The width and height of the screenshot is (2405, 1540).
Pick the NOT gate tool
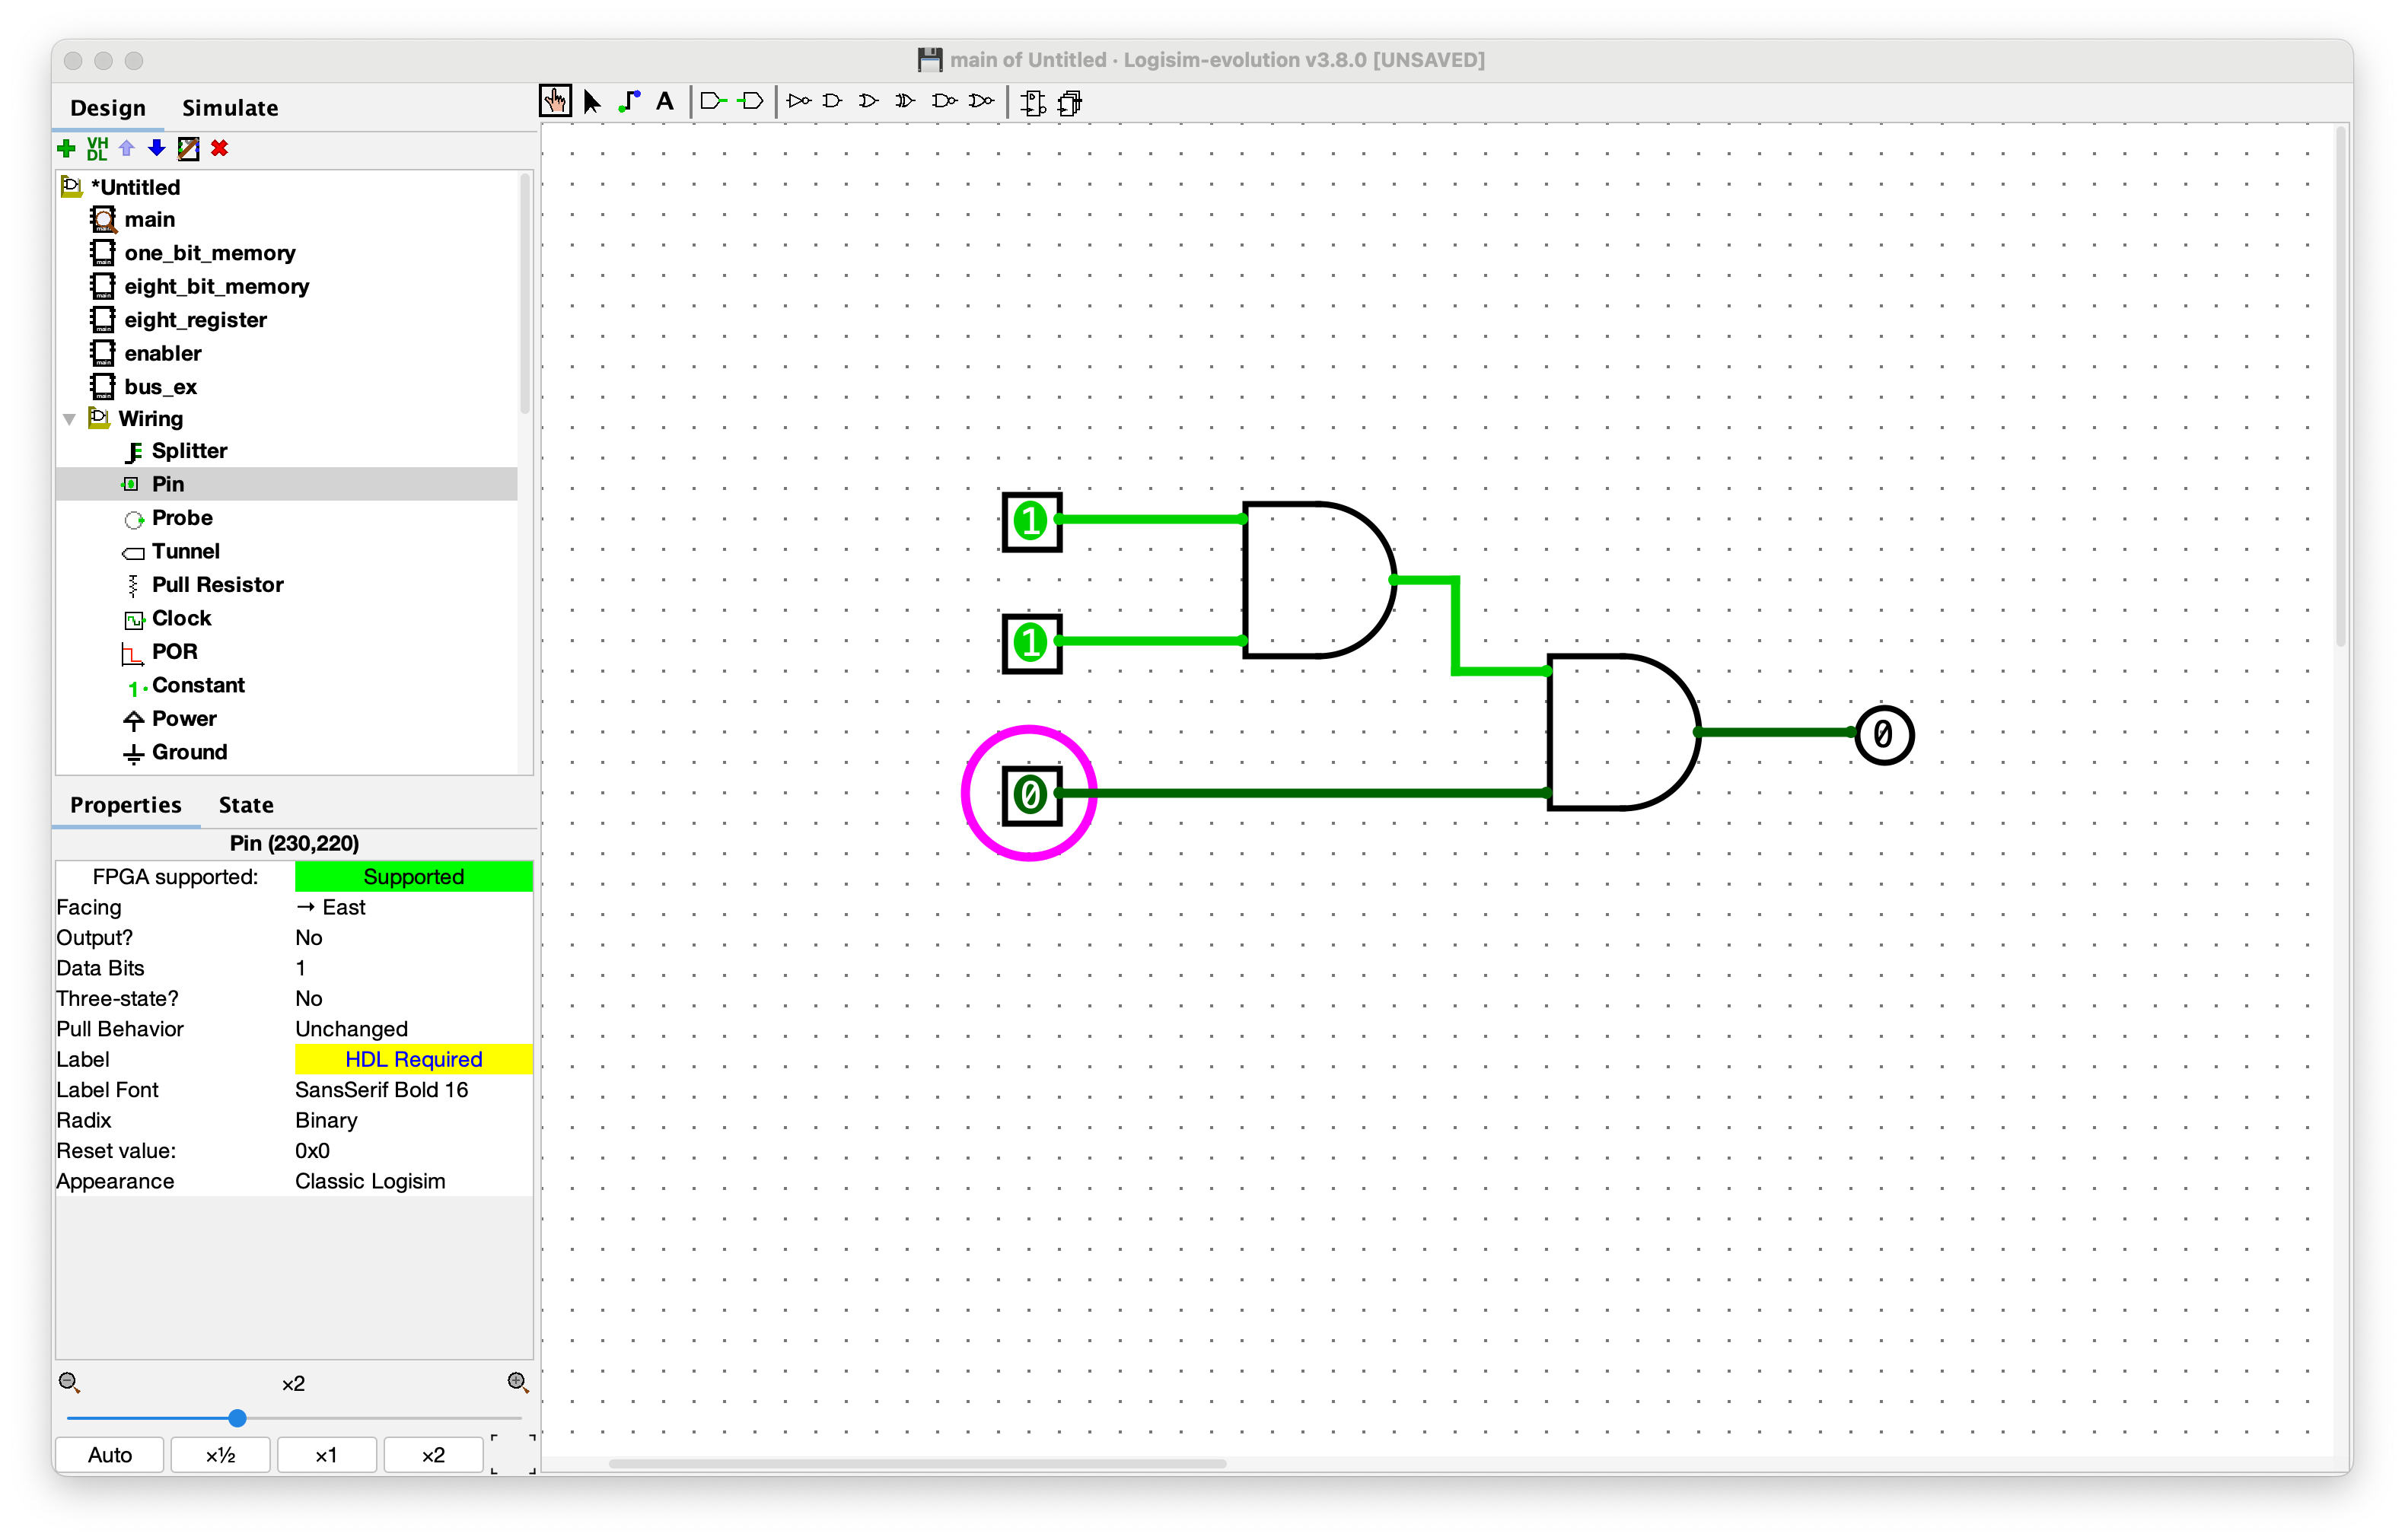tap(798, 101)
